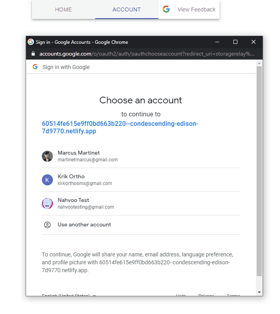Expand the English (United States) language dropdown

(x=70, y=295)
